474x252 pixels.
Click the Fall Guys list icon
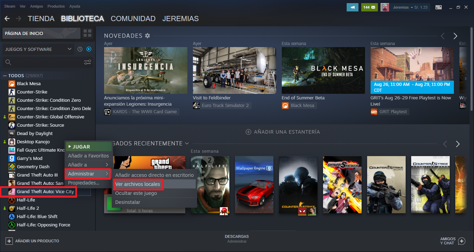click(x=12, y=150)
